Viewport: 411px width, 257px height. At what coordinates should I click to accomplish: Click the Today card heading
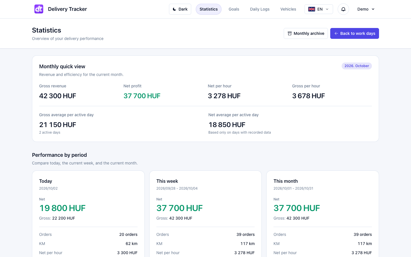click(x=46, y=181)
